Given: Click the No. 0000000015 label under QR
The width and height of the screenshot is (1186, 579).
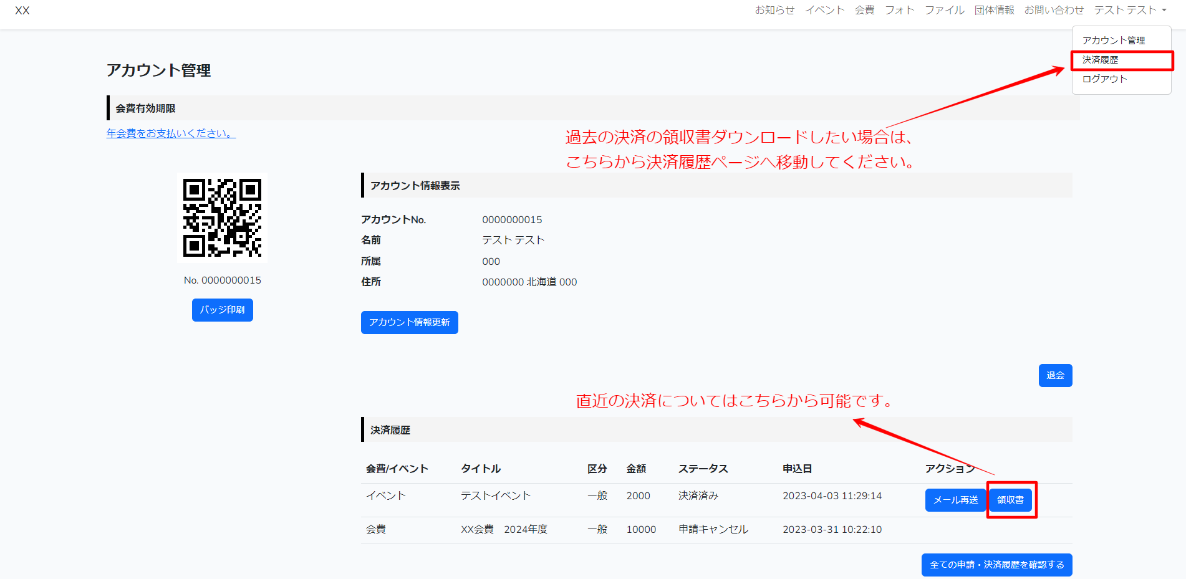Looking at the screenshot, I should click(223, 280).
